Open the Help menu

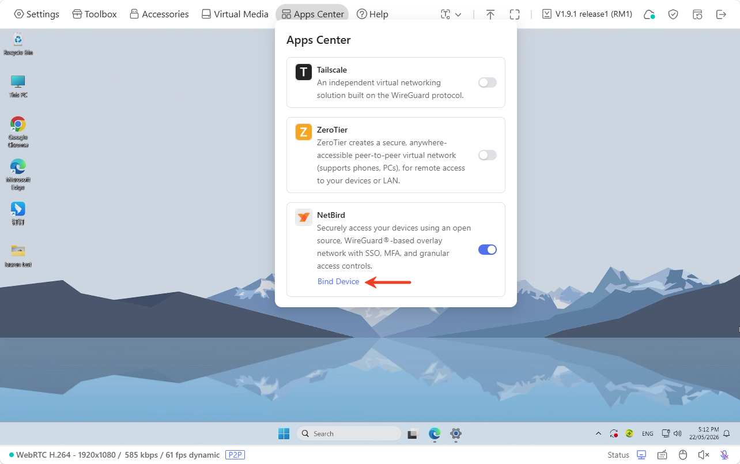(x=372, y=14)
